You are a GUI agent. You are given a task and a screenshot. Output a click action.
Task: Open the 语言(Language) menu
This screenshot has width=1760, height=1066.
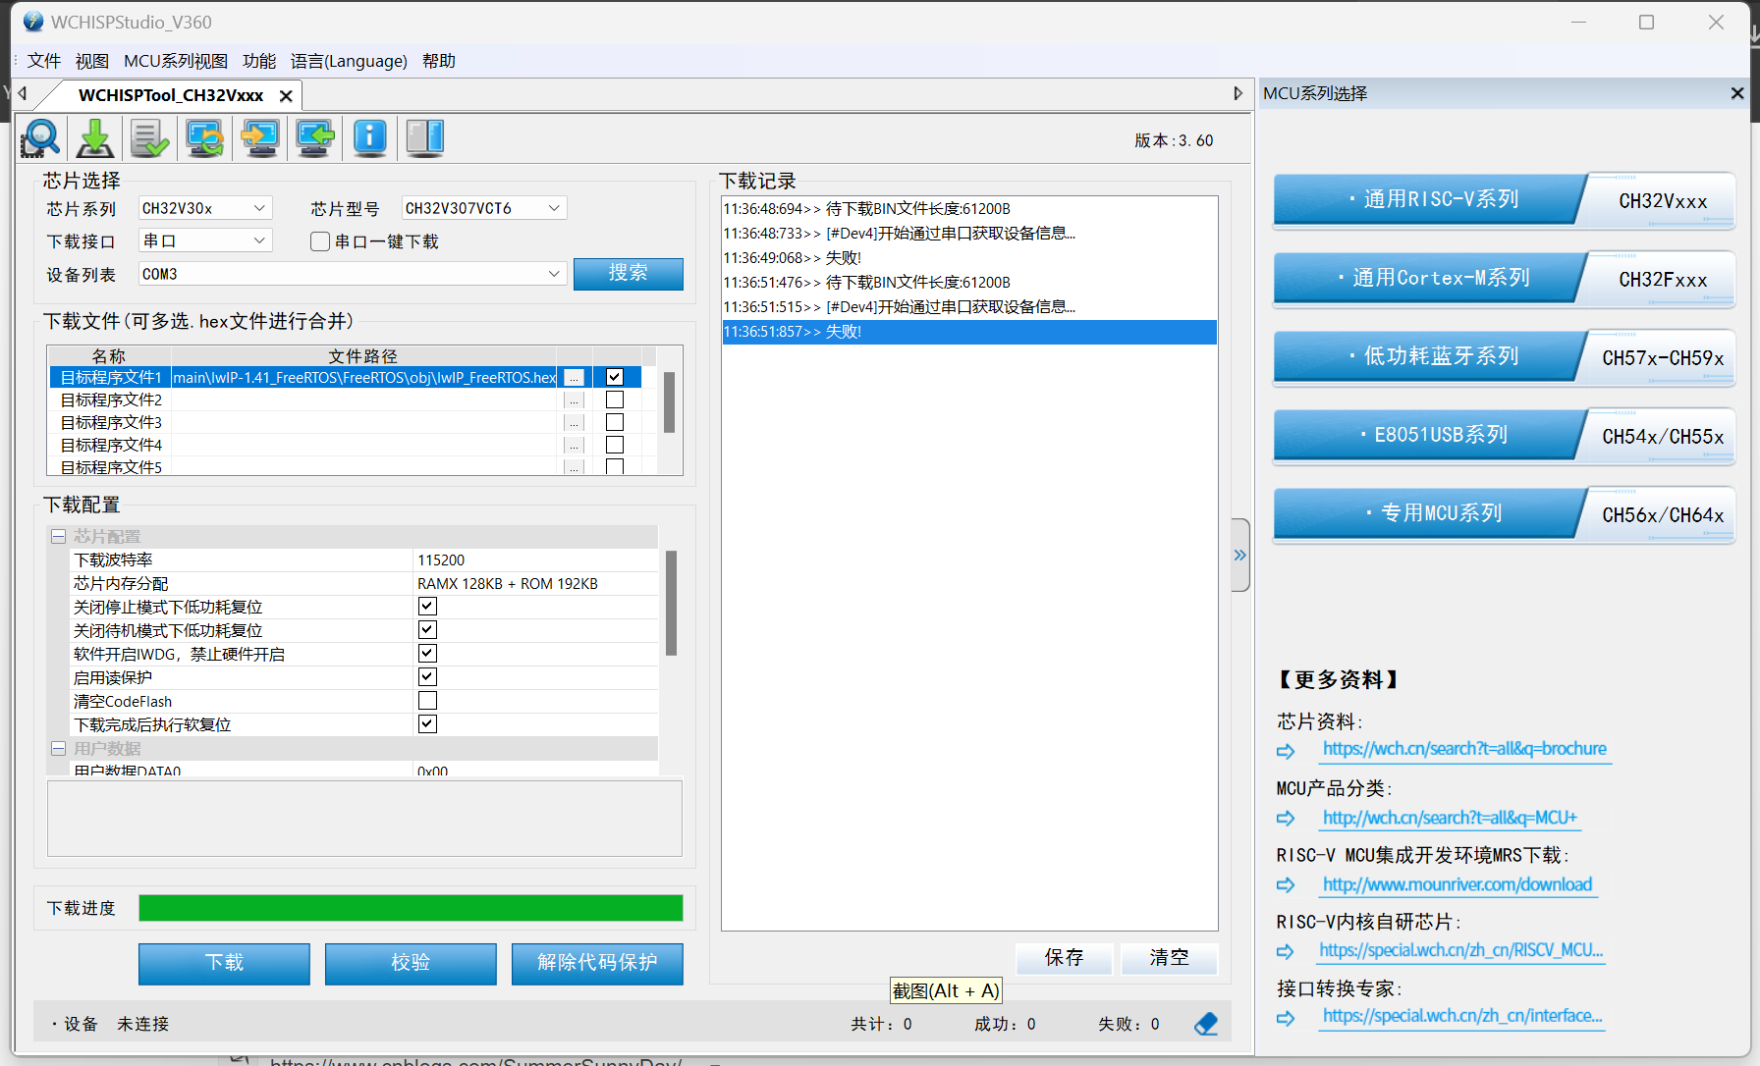349,61
